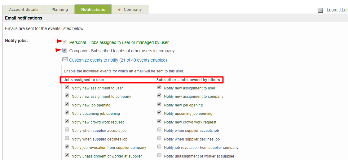
Task: Click the user card icon beside Laura
Action: click(320, 10)
